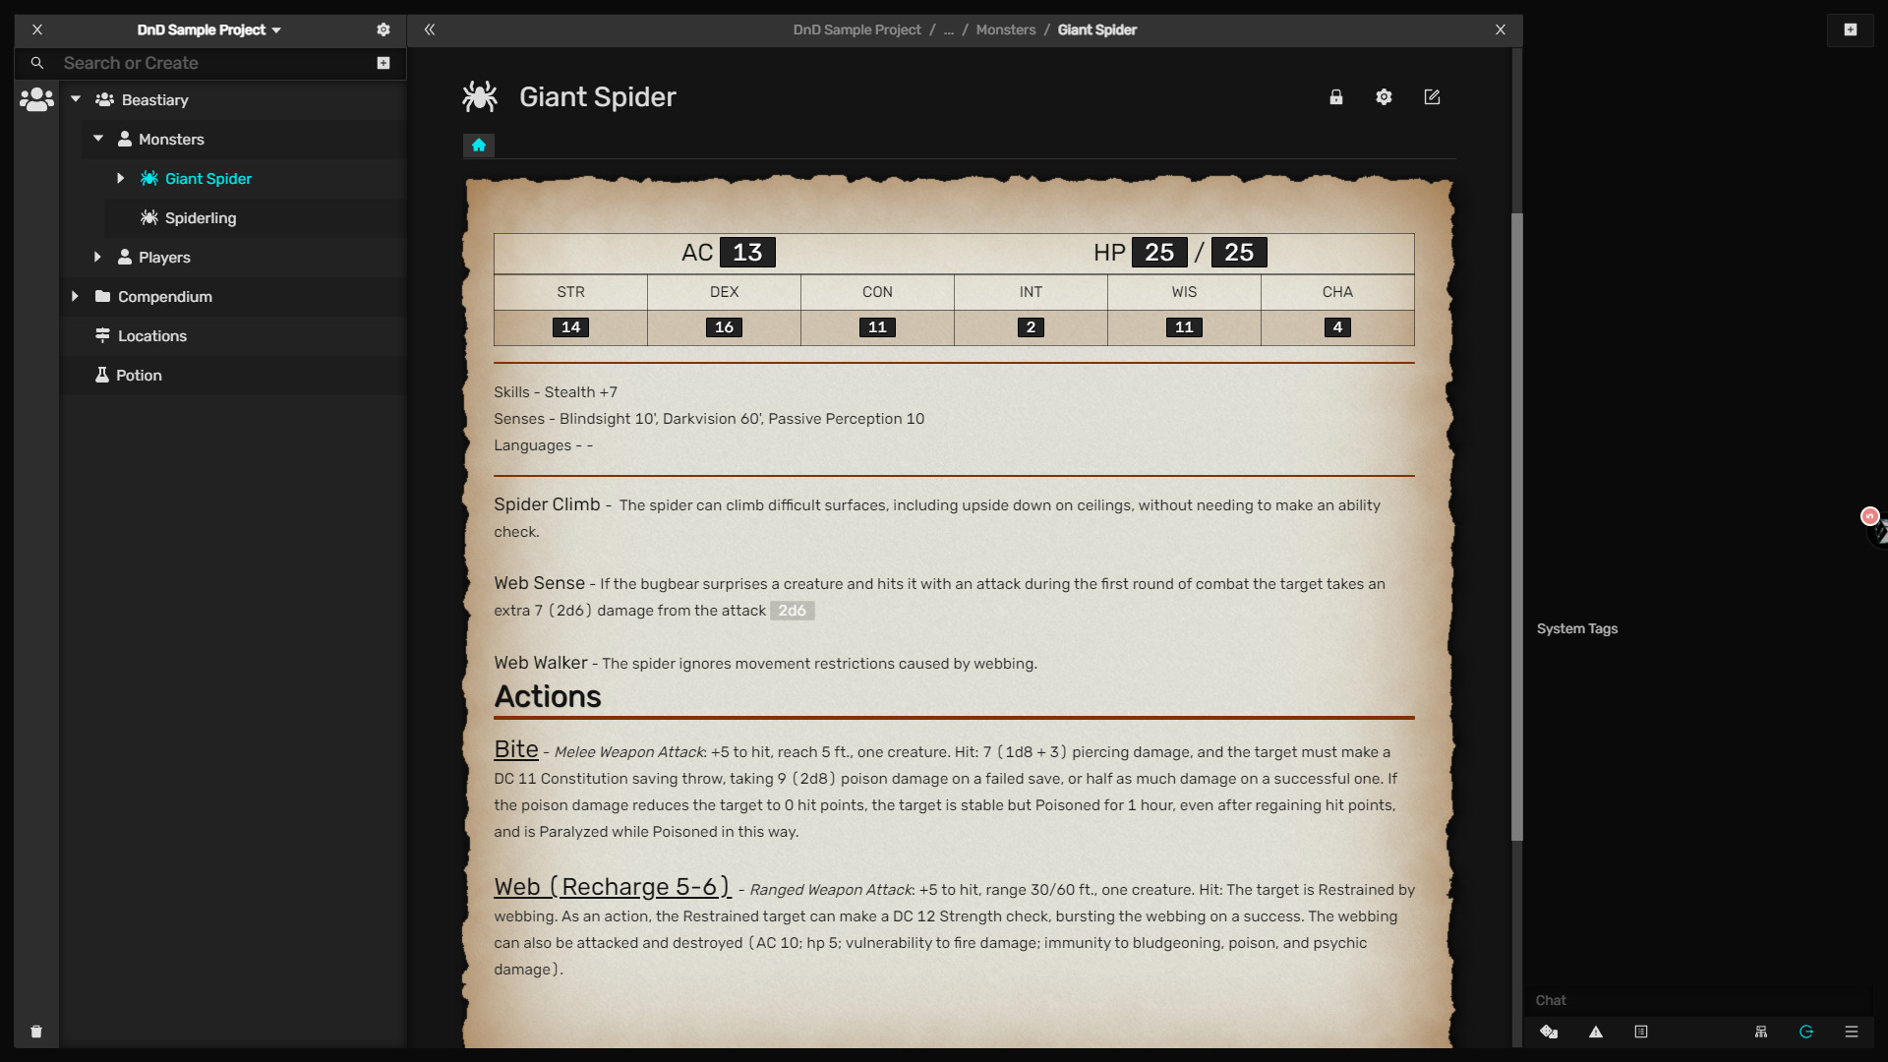Click the home breadcrumb icon
The width and height of the screenshot is (1888, 1062).
479,146
